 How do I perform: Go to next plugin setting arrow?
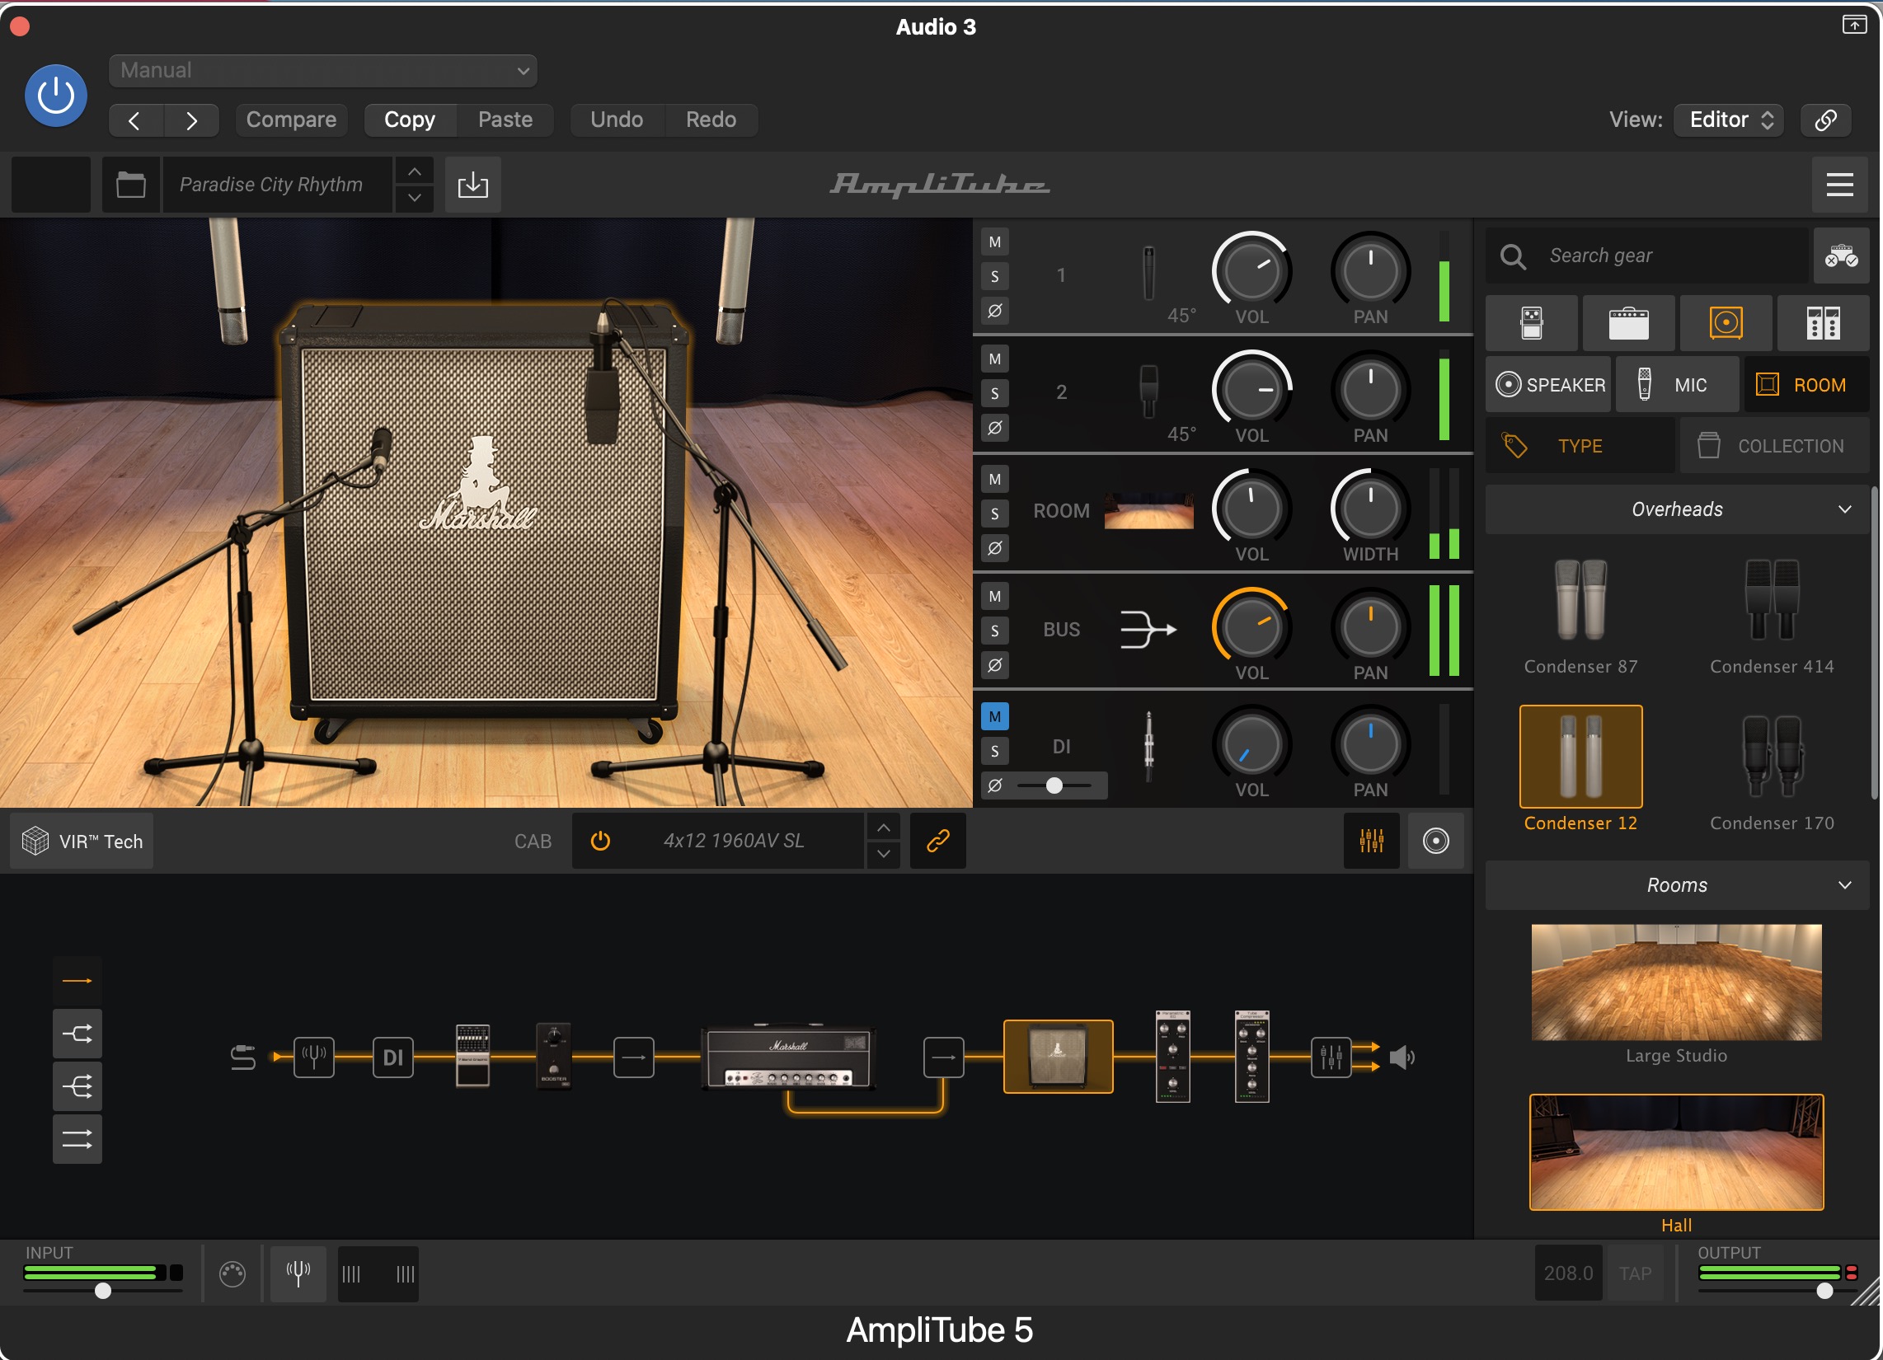pyautogui.click(x=192, y=120)
